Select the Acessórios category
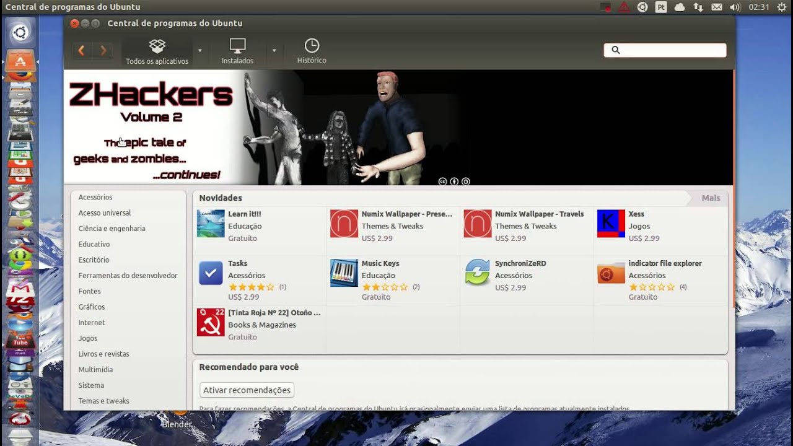 tap(95, 197)
